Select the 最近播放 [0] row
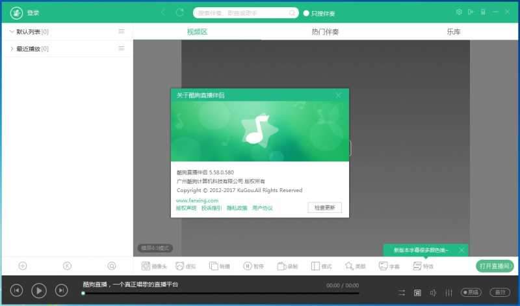 (x=68, y=49)
